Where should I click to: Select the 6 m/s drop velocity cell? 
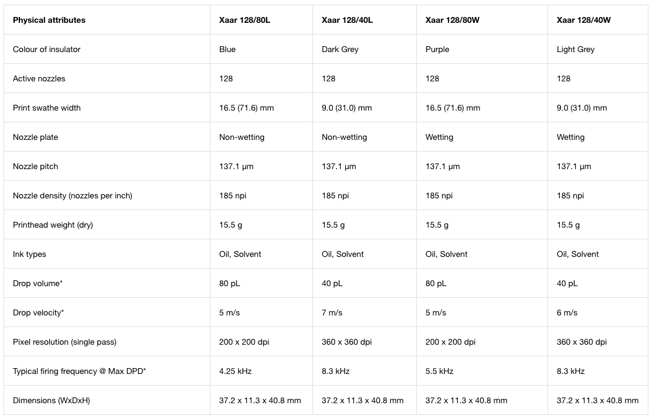pos(567,312)
